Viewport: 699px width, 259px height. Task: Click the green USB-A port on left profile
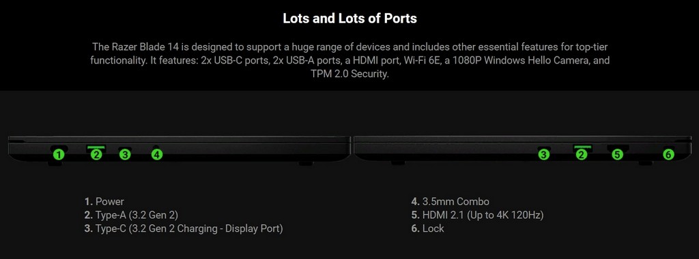click(96, 147)
